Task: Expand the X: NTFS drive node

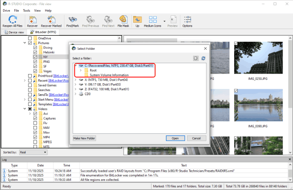Action: point(76,80)
